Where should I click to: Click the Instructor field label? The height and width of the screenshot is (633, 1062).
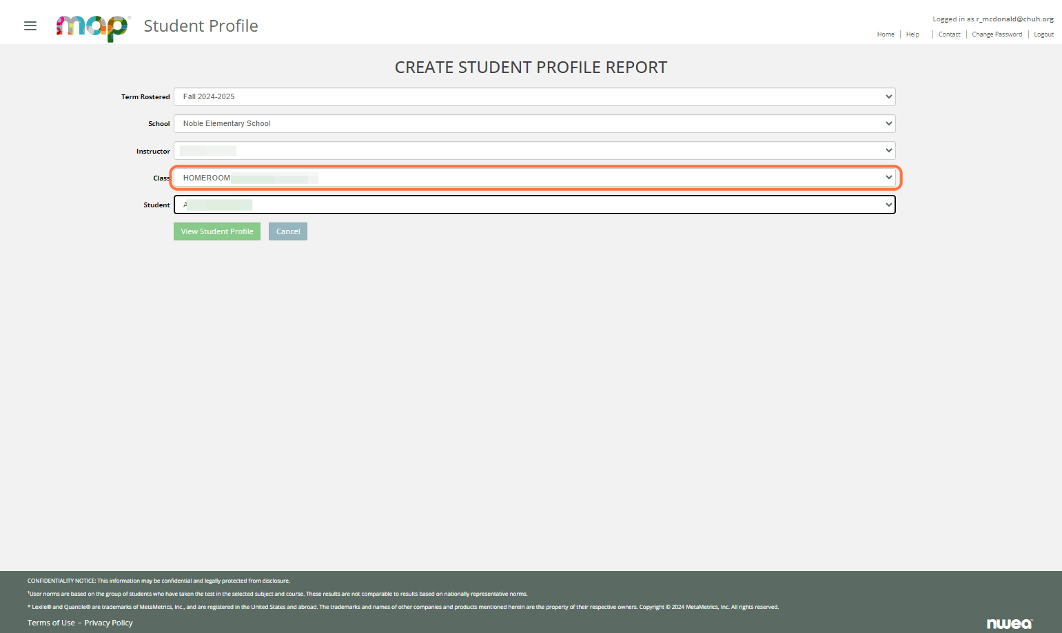pos(153,151)
